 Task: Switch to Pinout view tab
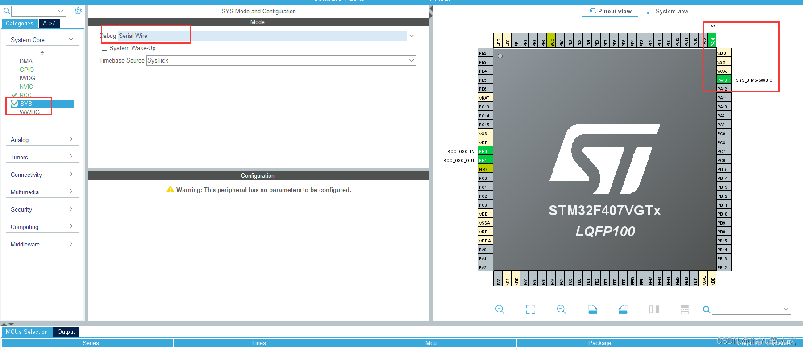[610, 12]
